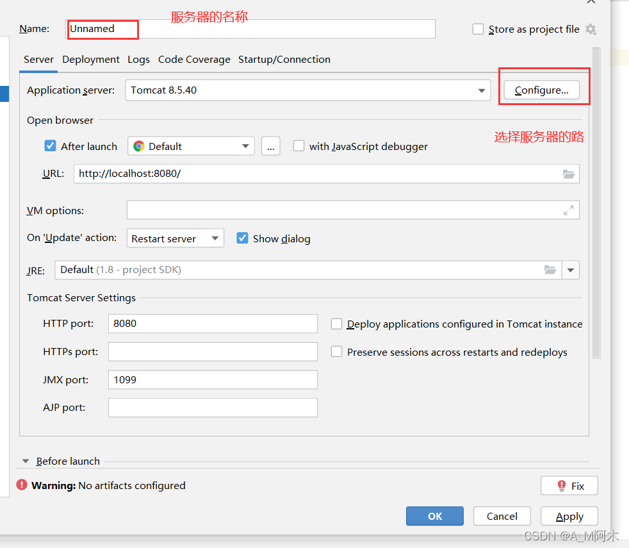Uncheck the Show dialog checkbox
Image resolution: width=629 pixels, height=548 pixels.
pos(242,238)
